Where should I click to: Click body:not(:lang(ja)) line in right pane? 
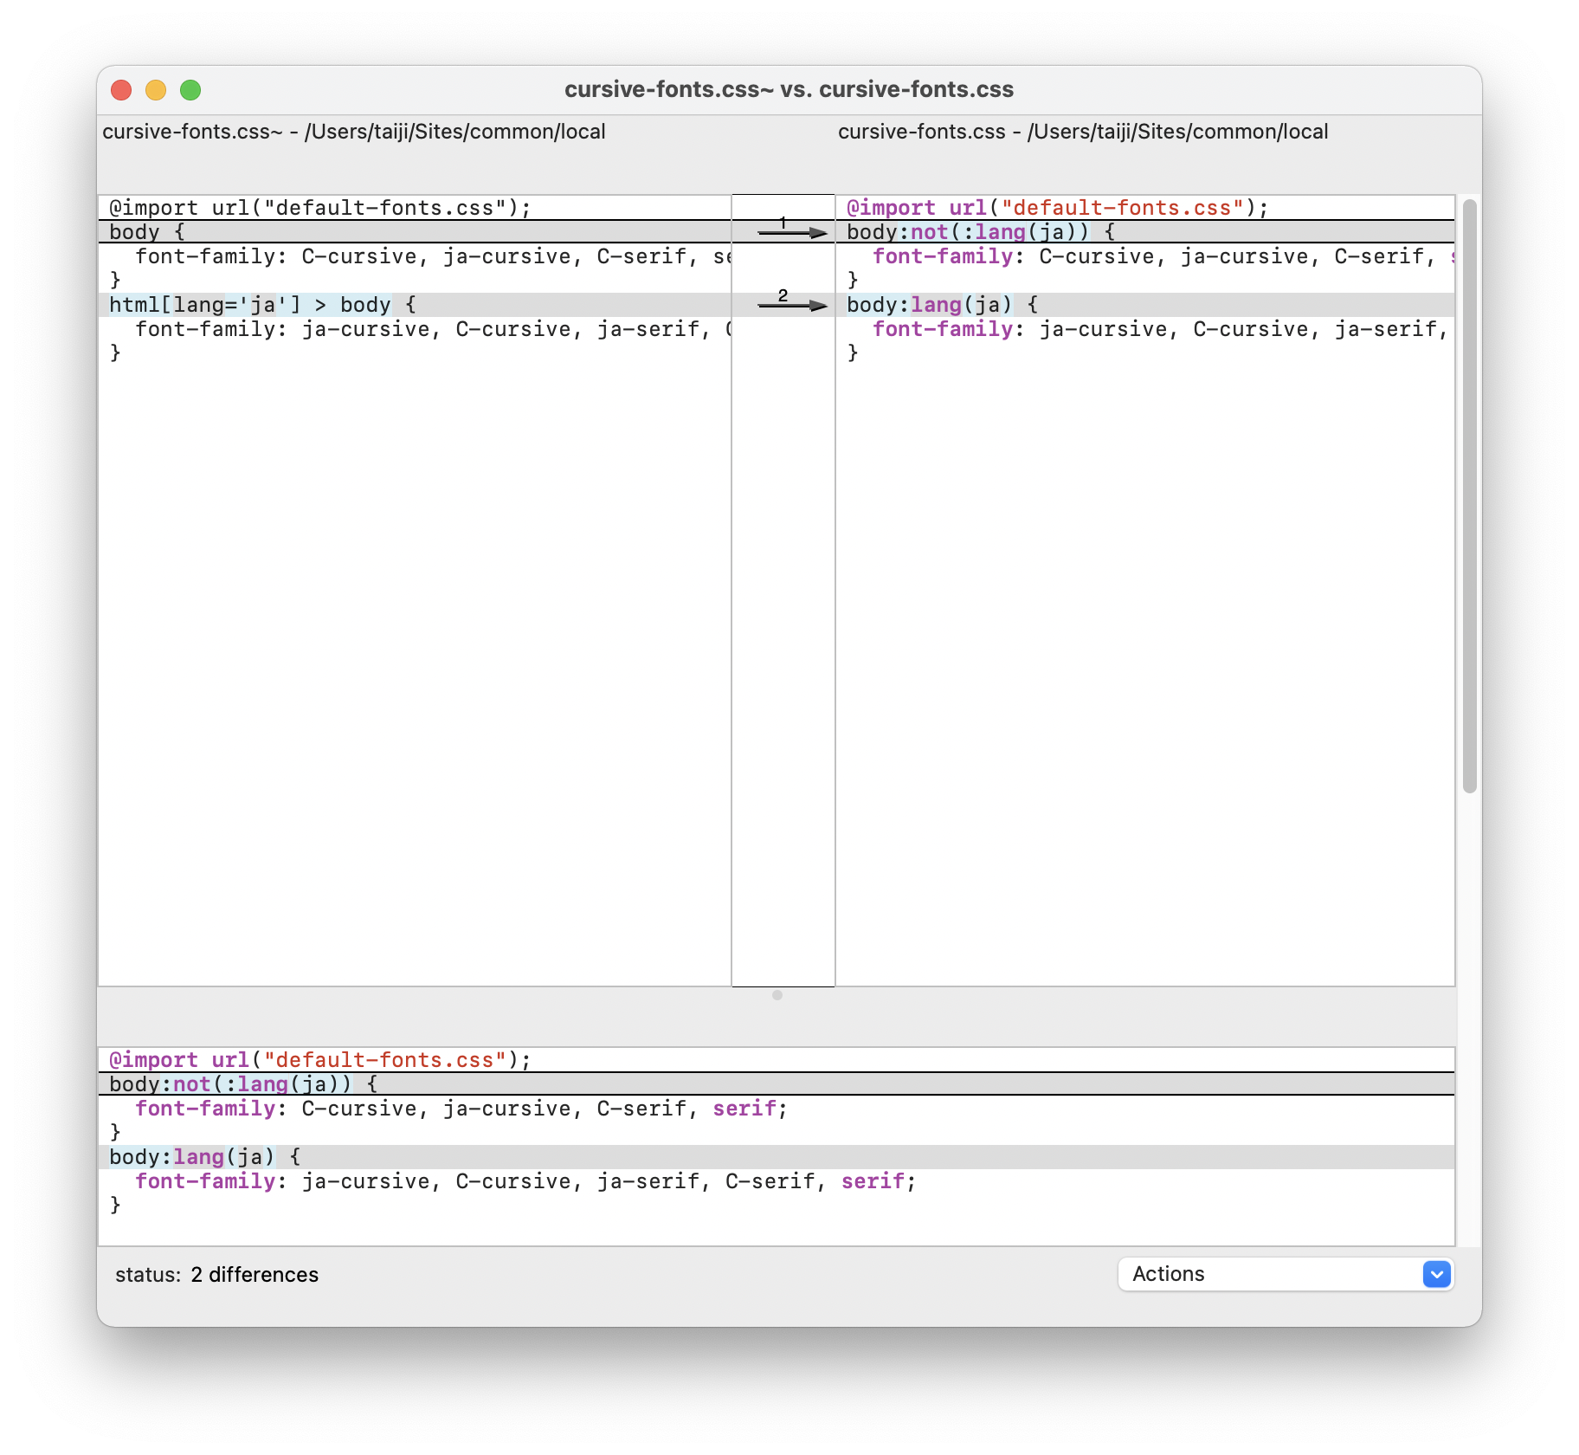pyautogui.click(x=980, y=232)
